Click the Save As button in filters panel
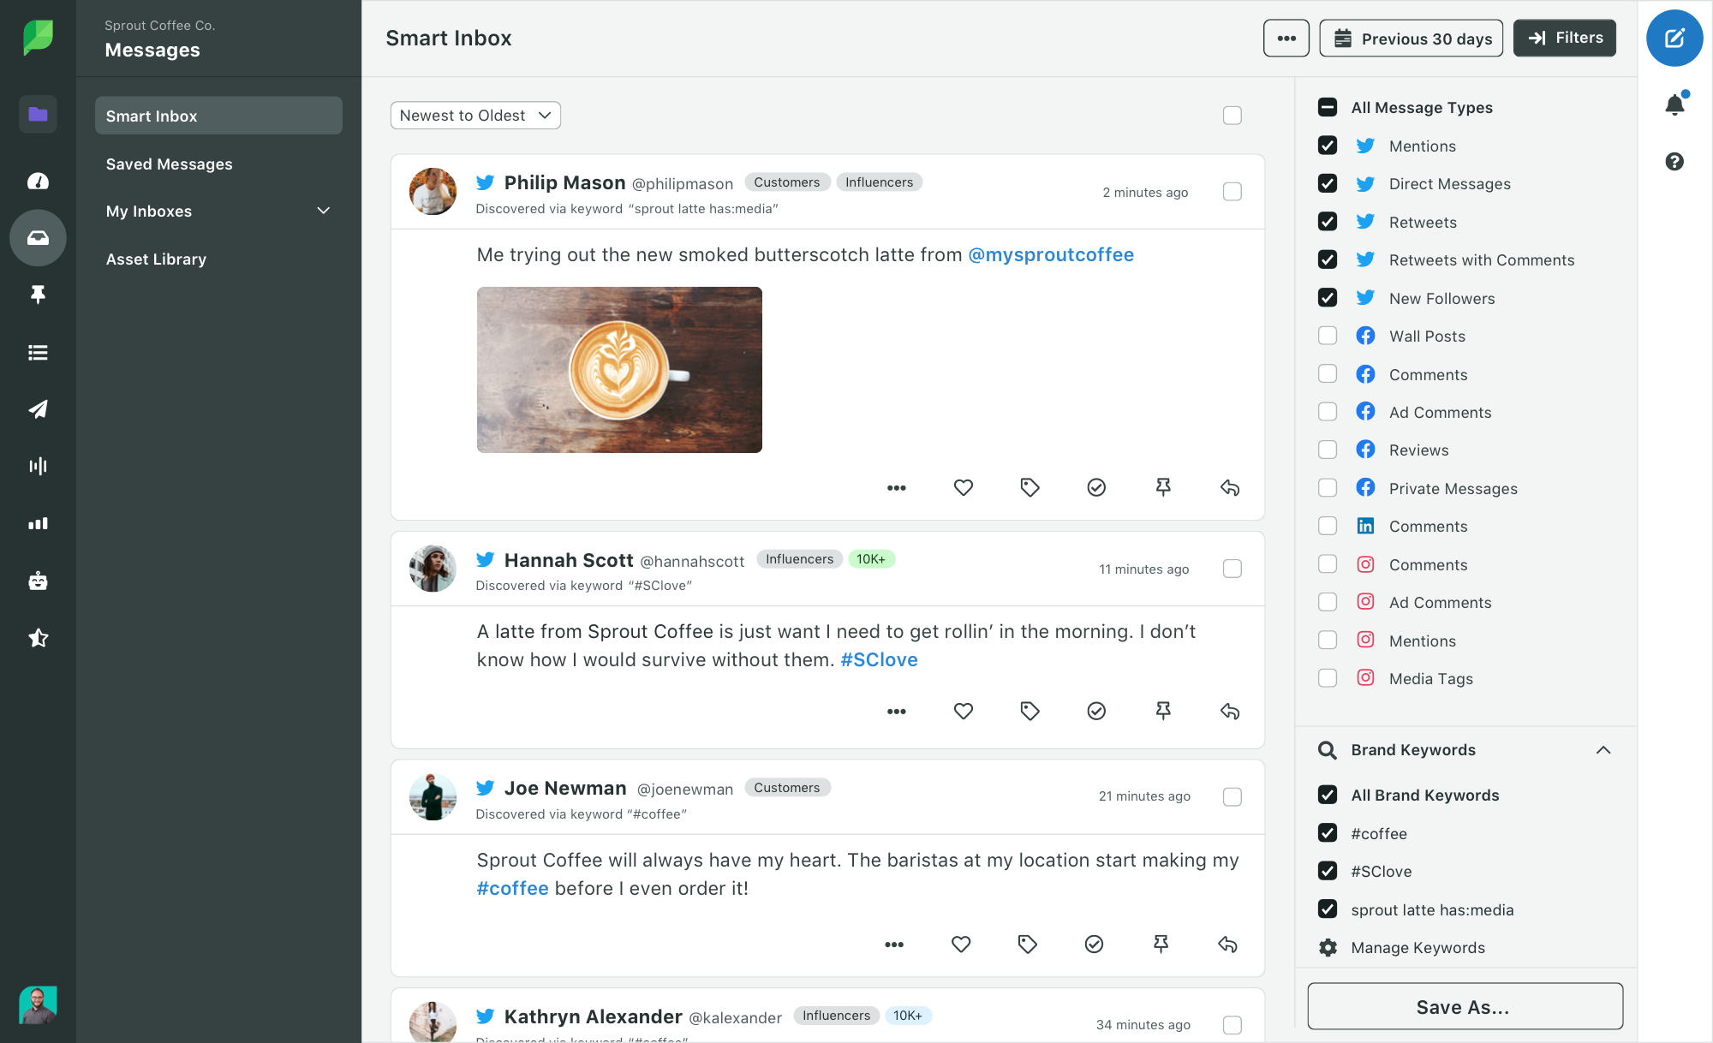This screenshot has height=1043, width=1713. tap(1462, 1006)
